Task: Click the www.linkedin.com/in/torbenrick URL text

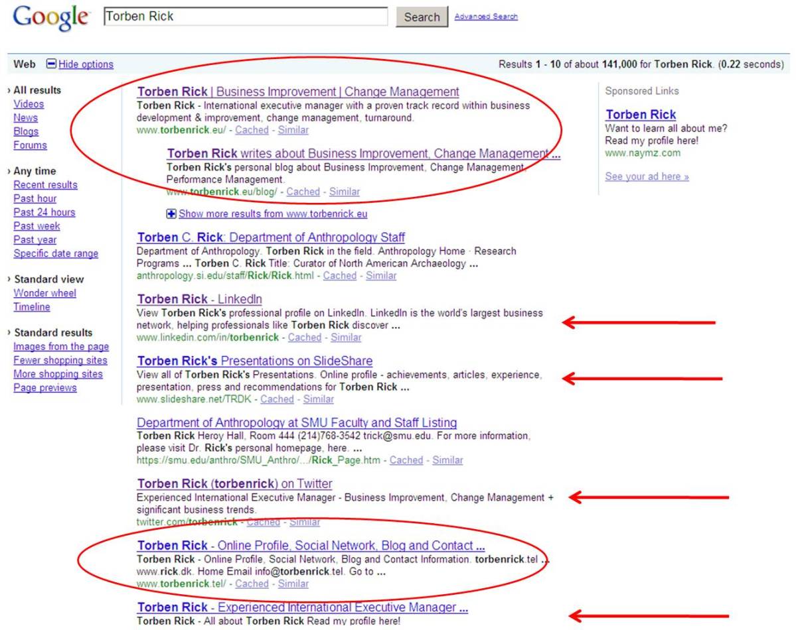Action: (x=208, y=338)
